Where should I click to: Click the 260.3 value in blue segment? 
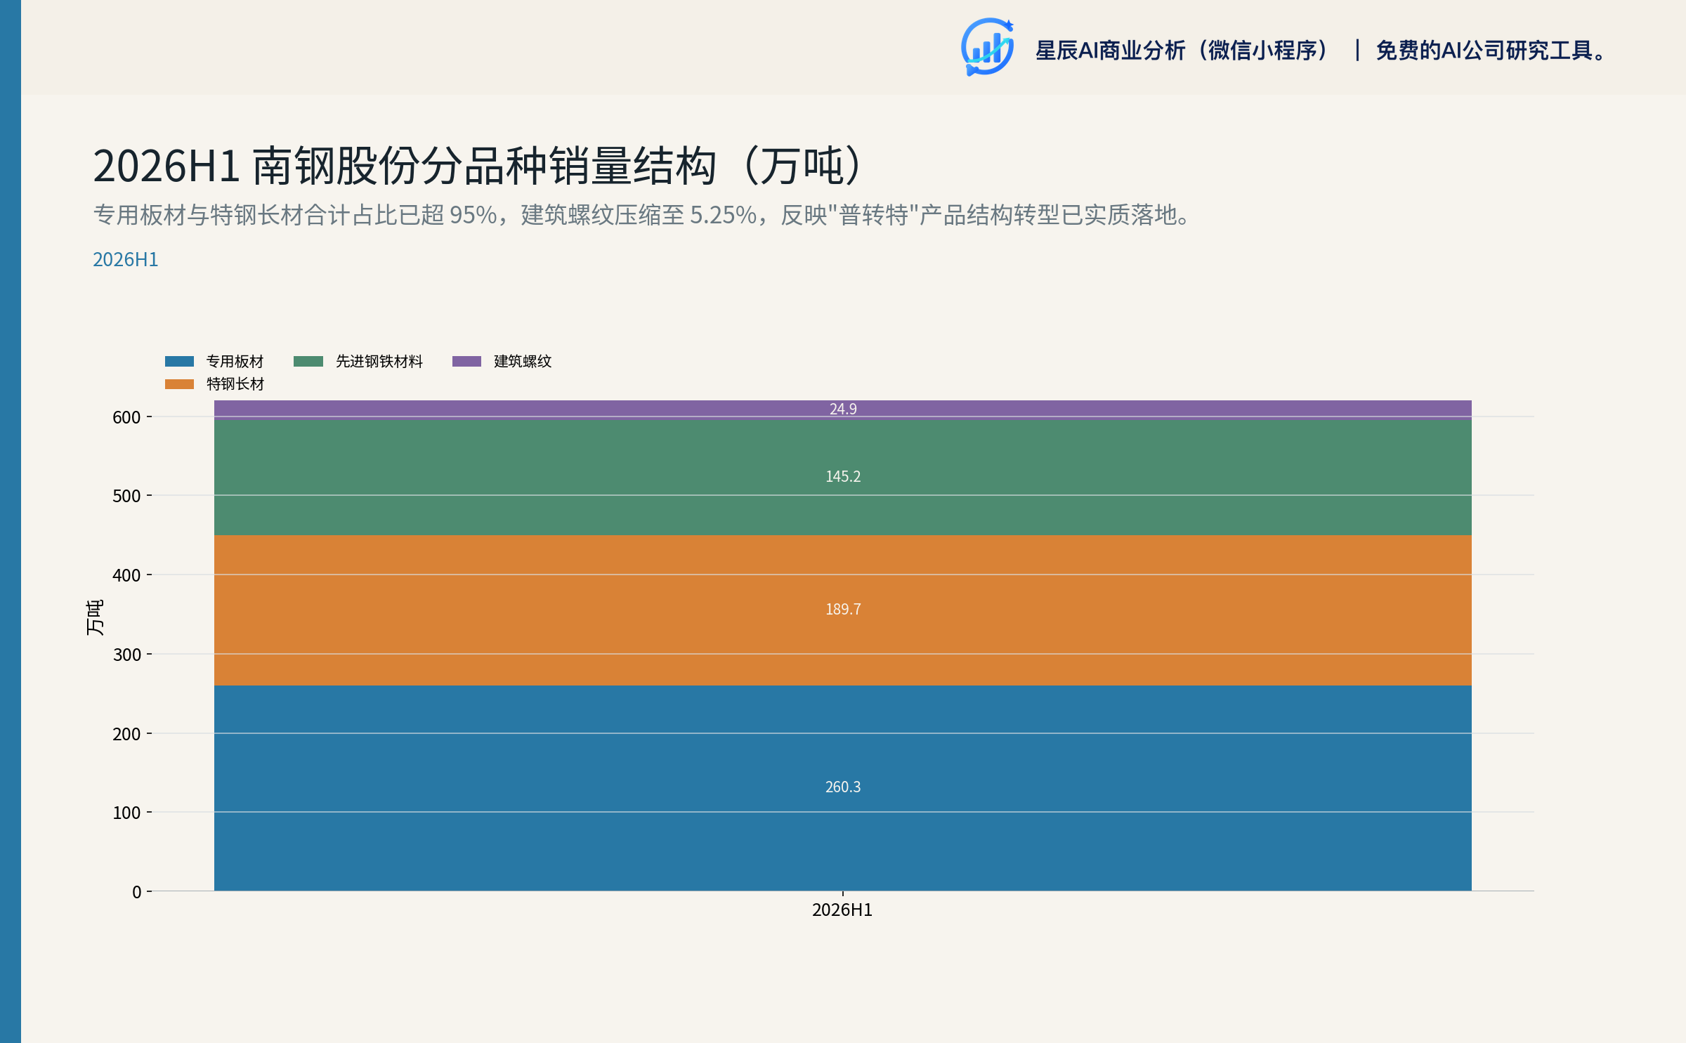(843, 787)
